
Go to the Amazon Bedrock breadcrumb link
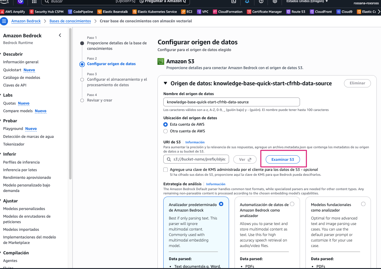[26, 21]
